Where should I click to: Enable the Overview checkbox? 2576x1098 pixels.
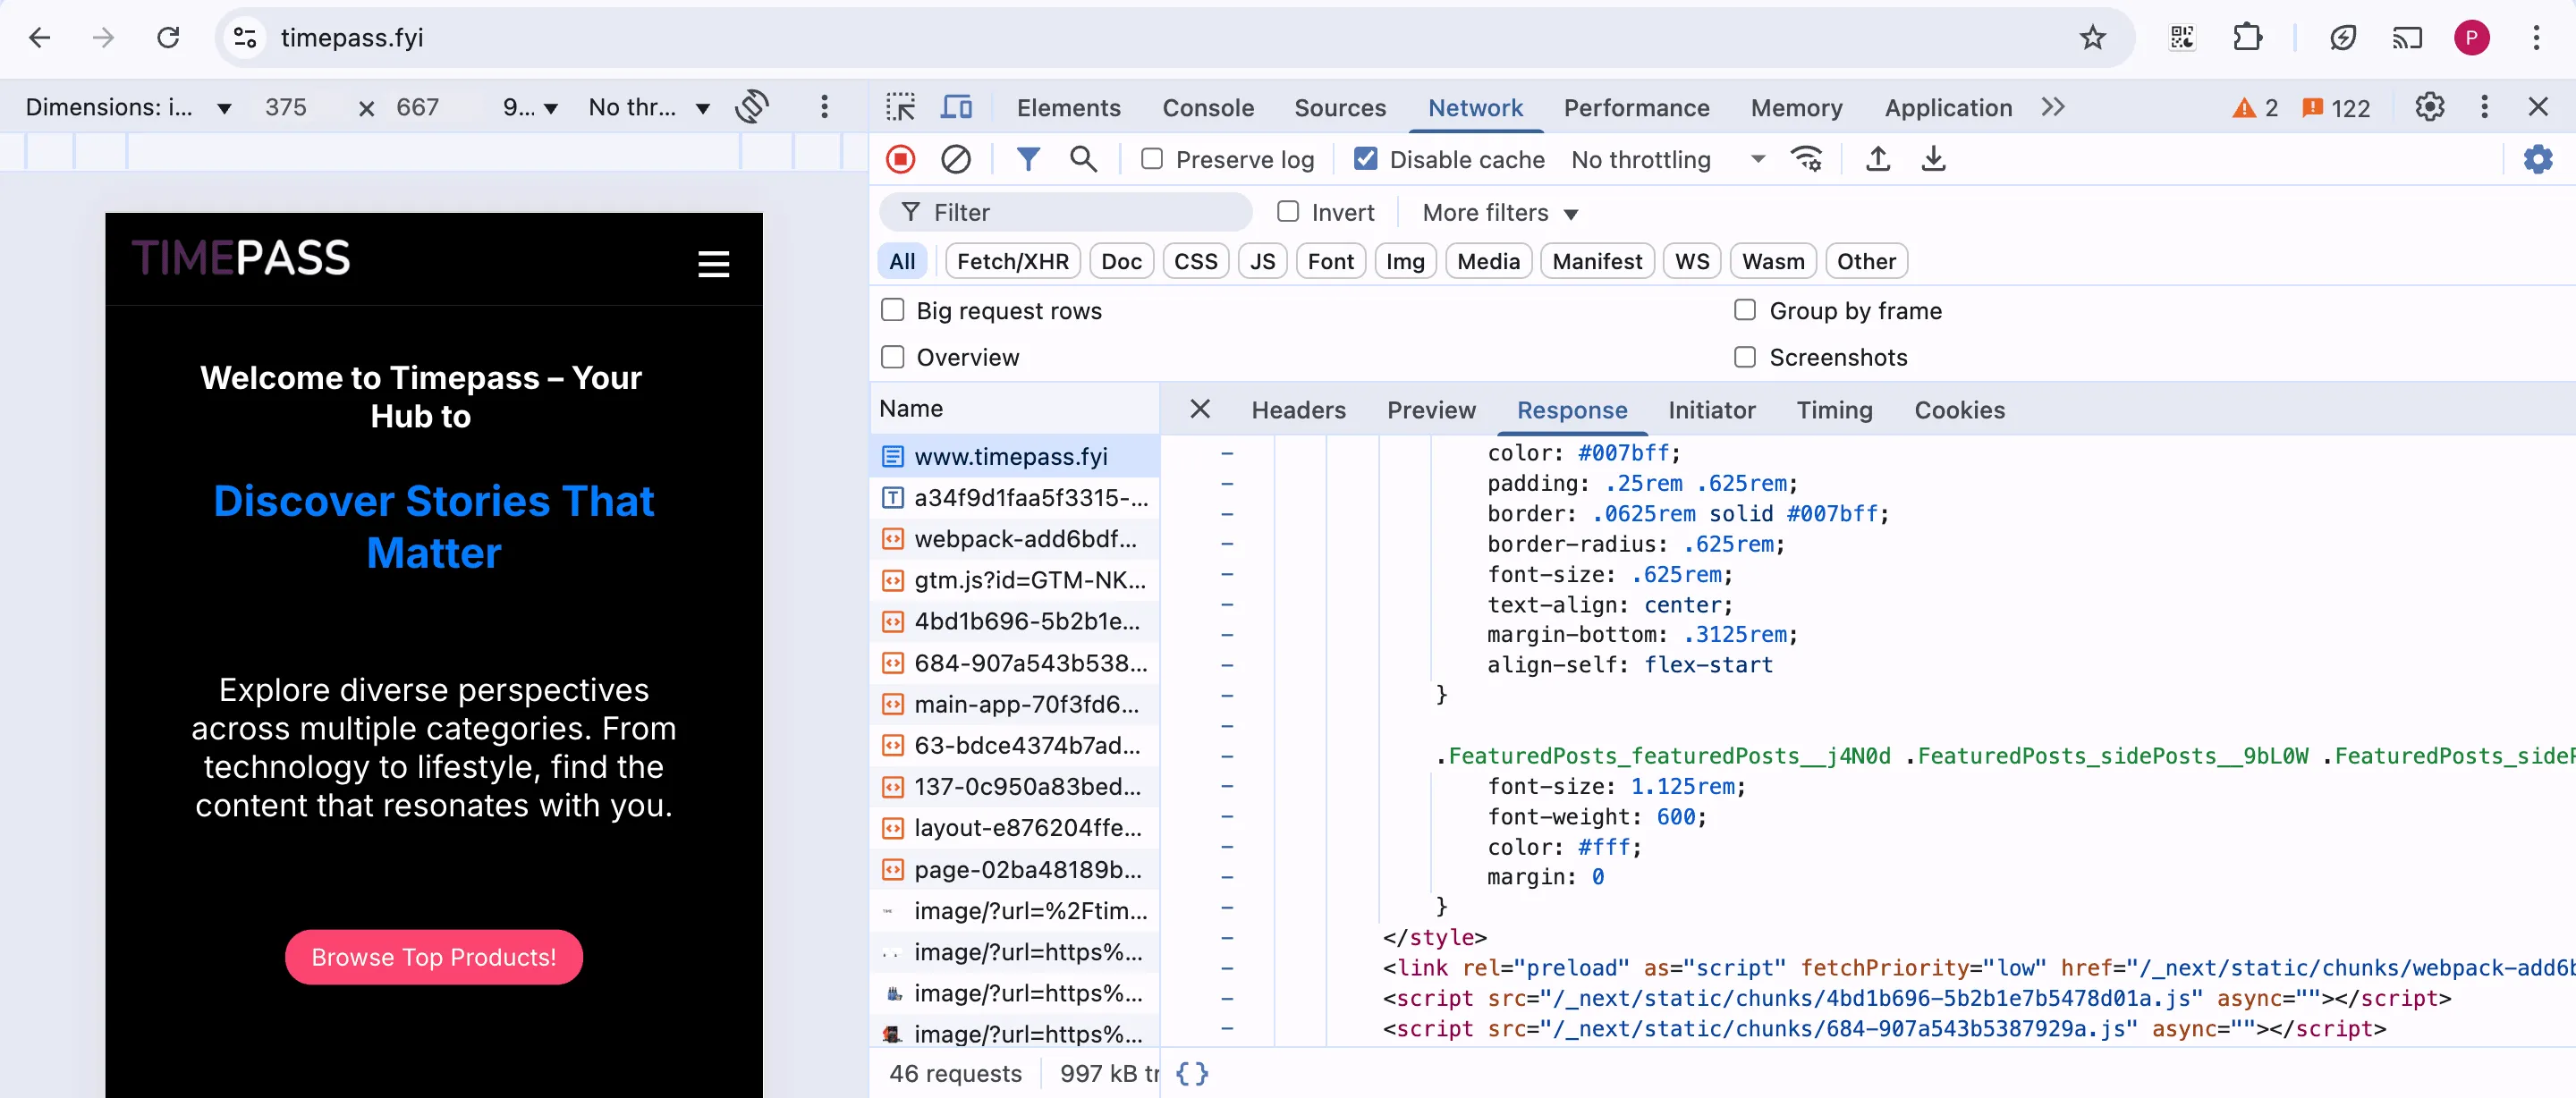coord(893,357)
